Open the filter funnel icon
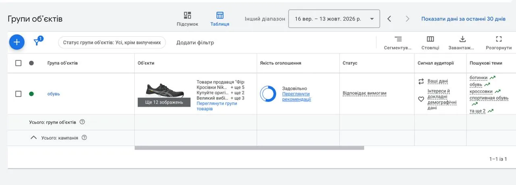516x185 pixels. pos(37,42)
